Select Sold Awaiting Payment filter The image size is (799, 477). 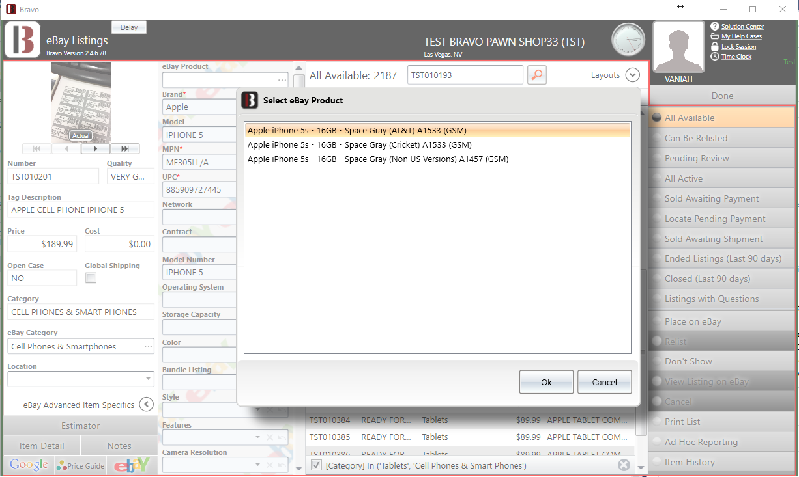coord(721,198)
